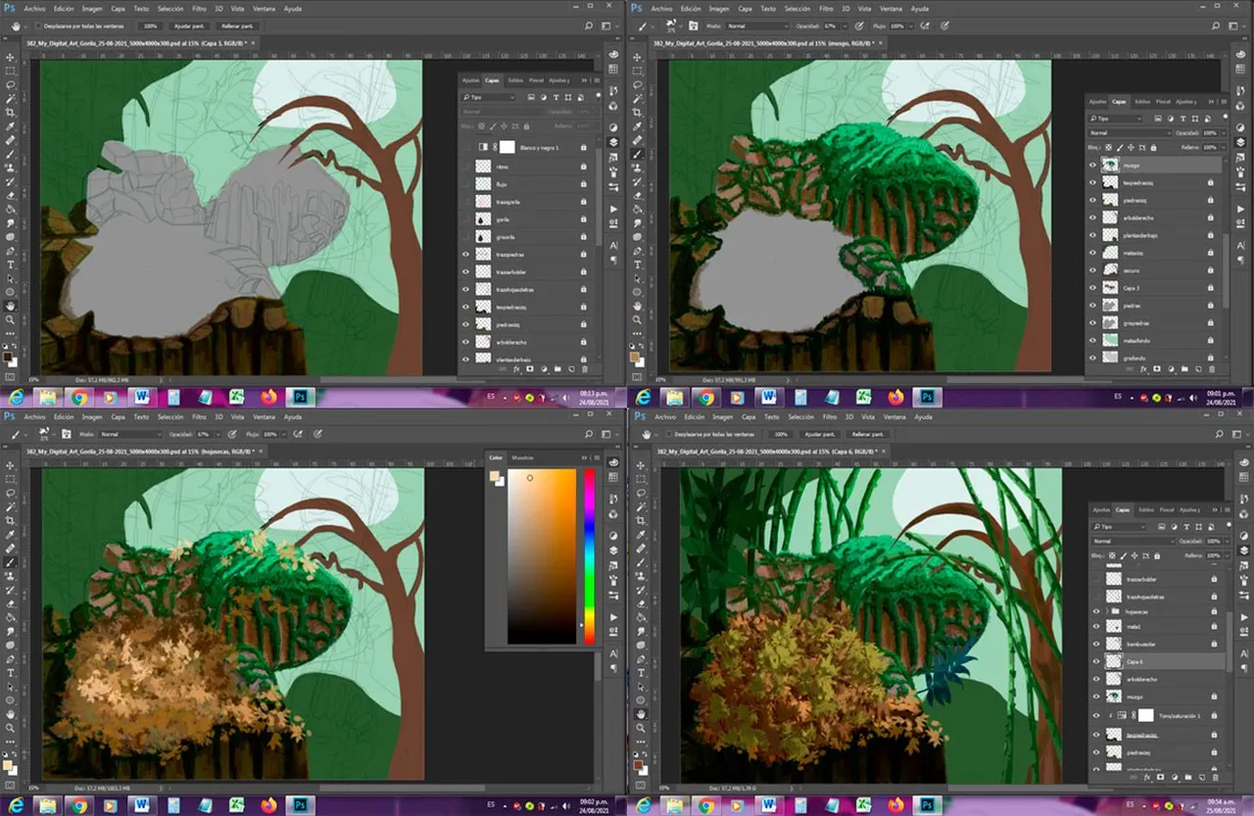Select Lasso tool in bottom-right Photoshop window

[639, 494]
